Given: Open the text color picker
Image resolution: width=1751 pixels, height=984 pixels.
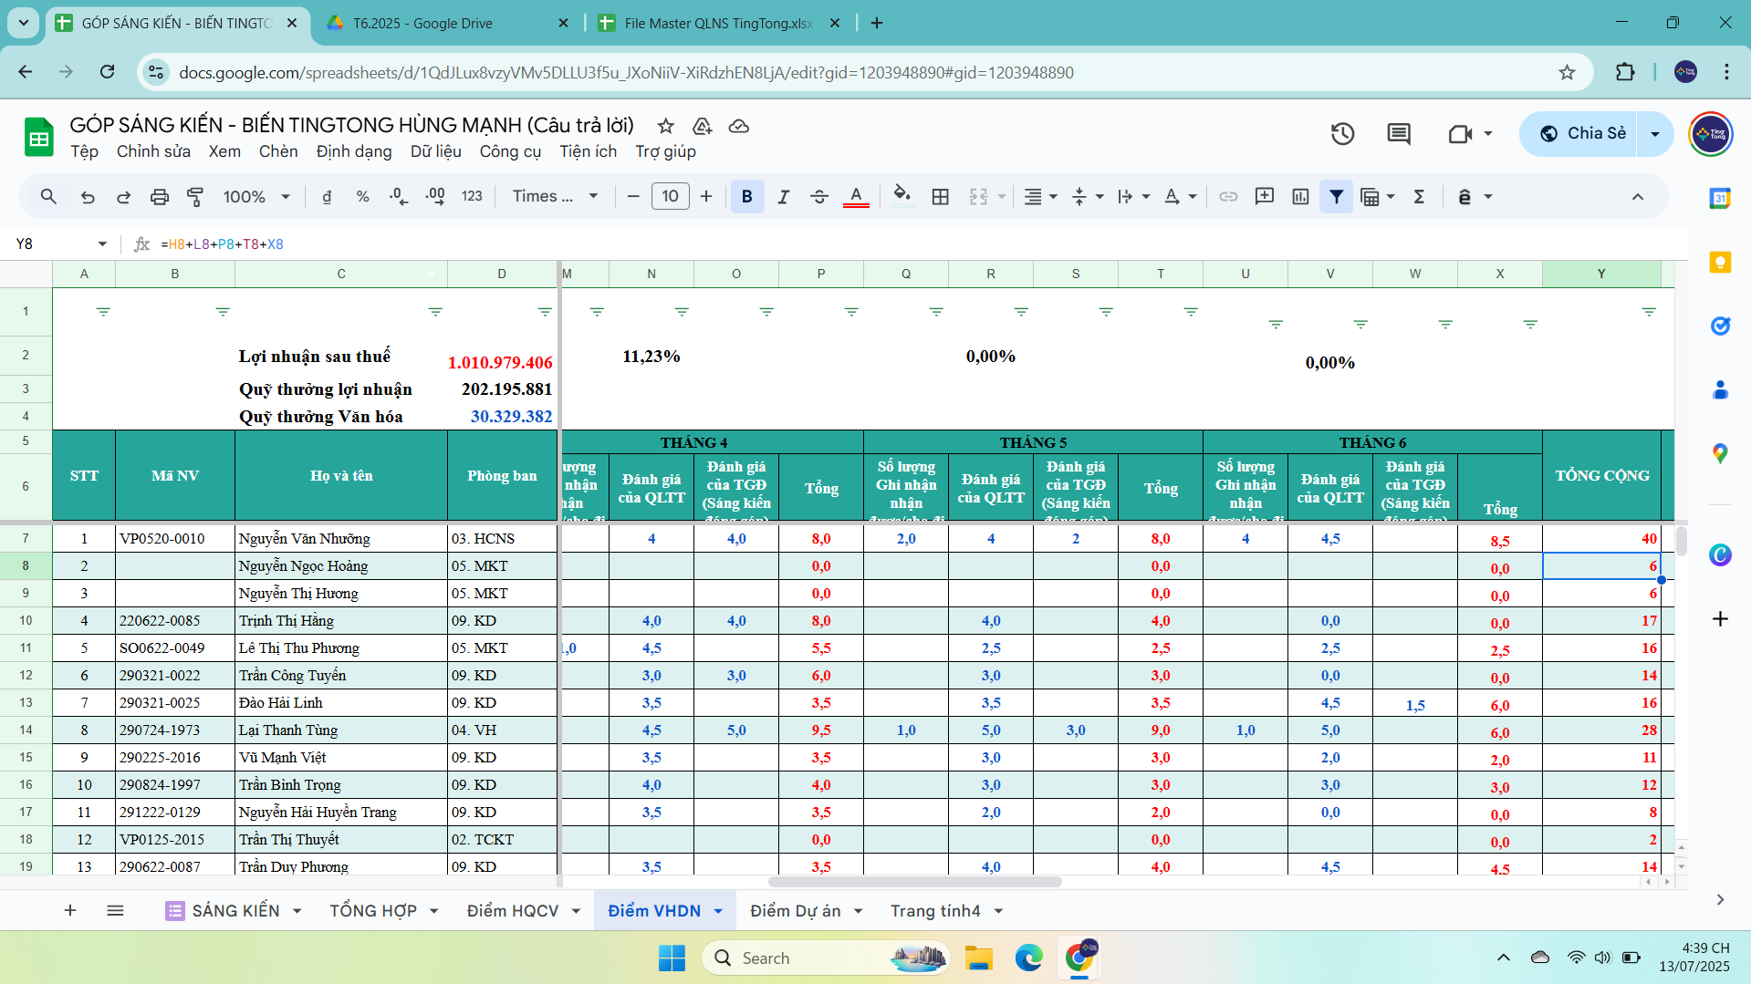Looking at the screenshot, I should [x=855, y=196].
